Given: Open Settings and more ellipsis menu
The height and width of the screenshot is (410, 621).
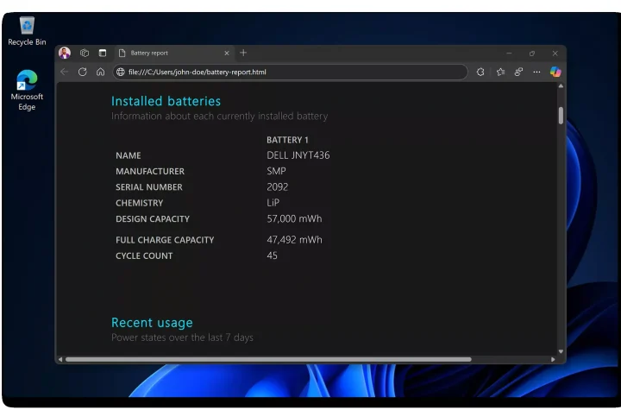Looking at the screenshot, I should tap(536, 73).
